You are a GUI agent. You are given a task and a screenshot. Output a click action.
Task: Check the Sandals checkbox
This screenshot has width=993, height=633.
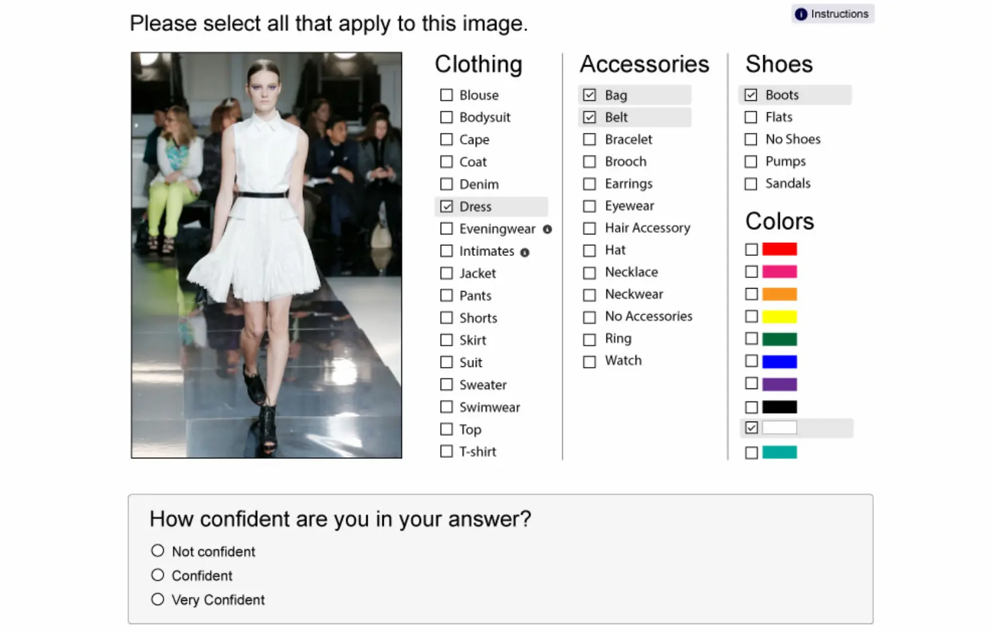[x=751, y=183]
